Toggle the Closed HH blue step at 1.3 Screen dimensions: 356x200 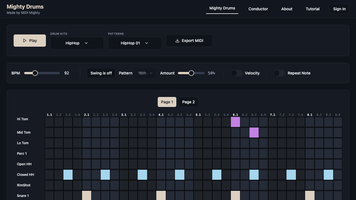pos(68,175)
